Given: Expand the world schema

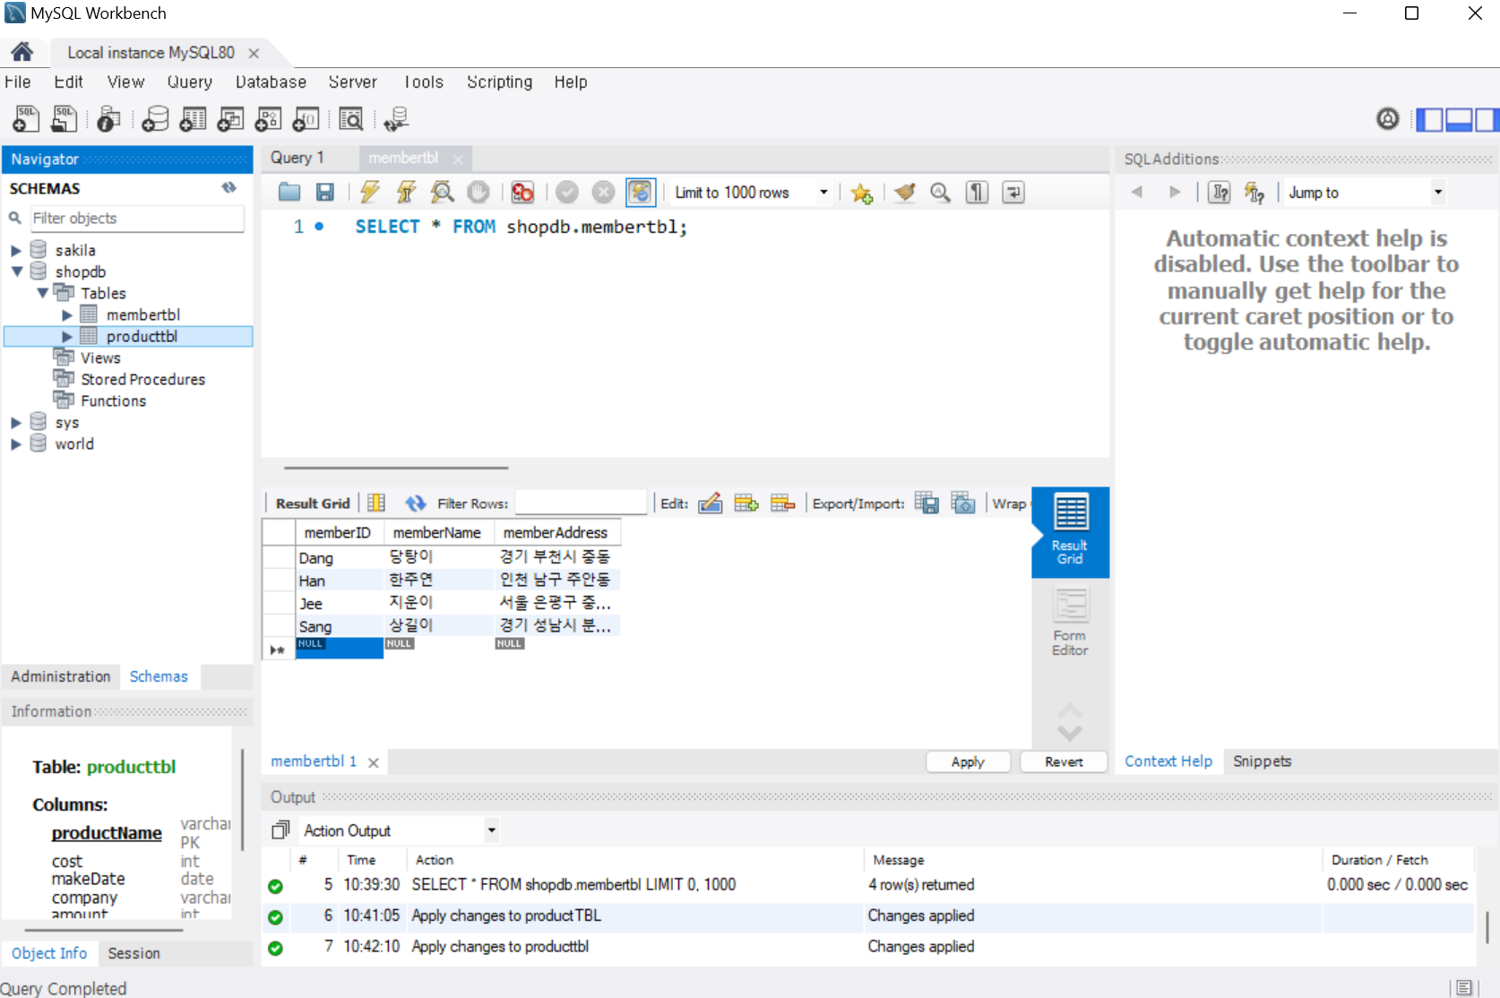Looking at the screenshot, I should point(16,444).
